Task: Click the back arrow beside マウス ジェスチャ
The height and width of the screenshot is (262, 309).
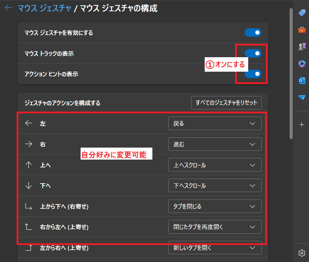Action: point(8,8)
